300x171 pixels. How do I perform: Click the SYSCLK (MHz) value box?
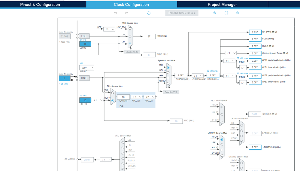(181, 75)
